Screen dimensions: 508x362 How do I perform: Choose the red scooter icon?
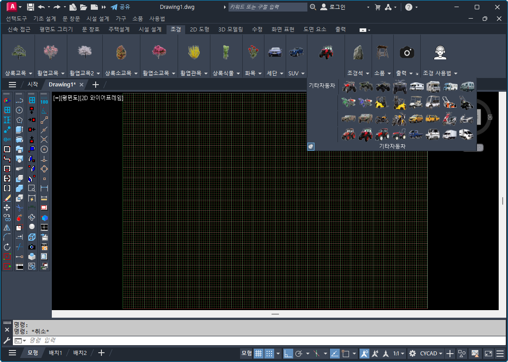pyautogui.click(x=449, y=119)
